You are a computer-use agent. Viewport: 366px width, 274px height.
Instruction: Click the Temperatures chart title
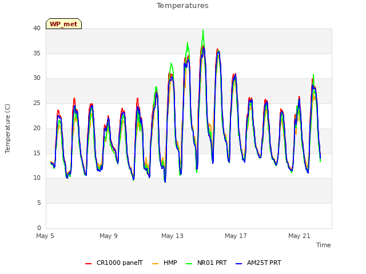182,6
